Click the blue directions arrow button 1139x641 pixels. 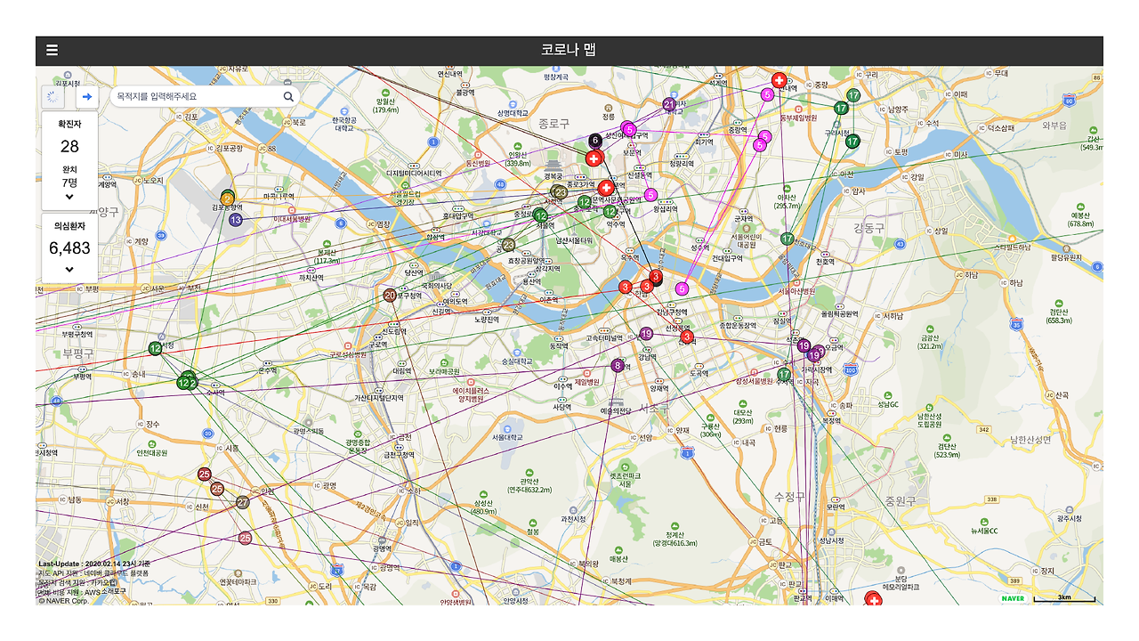click(87, 96)
